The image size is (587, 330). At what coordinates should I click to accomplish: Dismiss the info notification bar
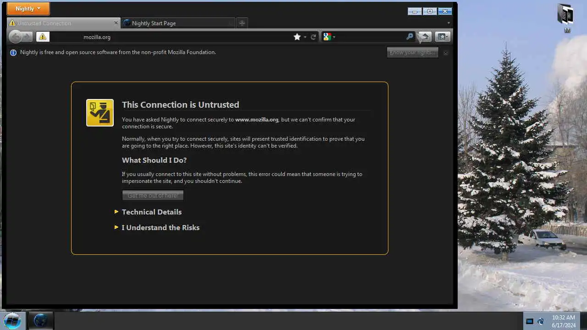pos(445,53)
